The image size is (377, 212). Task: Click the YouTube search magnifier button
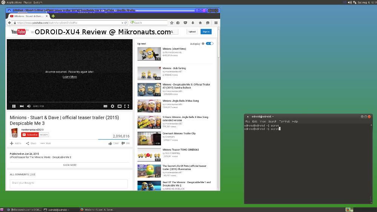pyautogui.click(x=172, y=32)
